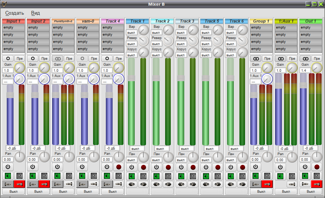Mute Track 4 with speaker icon
This screenshot has height=198, width=325.
[x=107, y=176]
